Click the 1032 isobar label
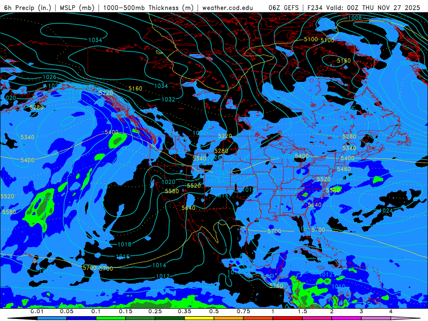The height and width of the screenshot is (321, 428). 168,100
